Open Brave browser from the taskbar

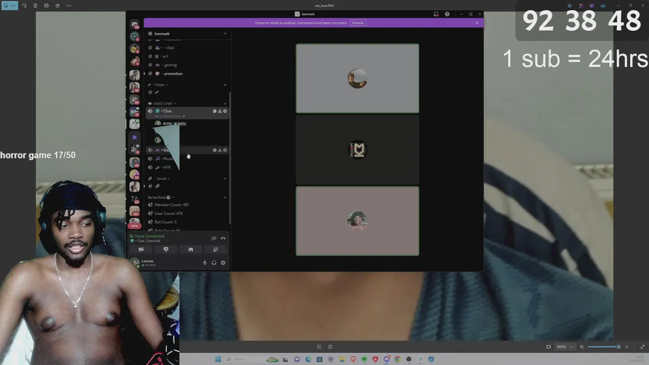click(353, 359)
